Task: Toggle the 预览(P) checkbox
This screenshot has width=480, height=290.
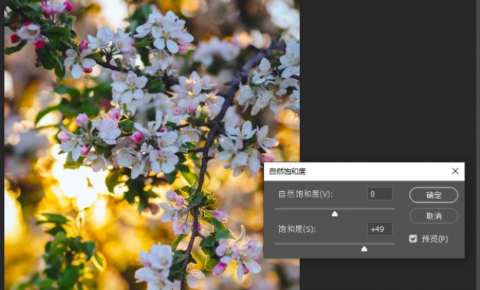Action: click(x=413, y=238)
